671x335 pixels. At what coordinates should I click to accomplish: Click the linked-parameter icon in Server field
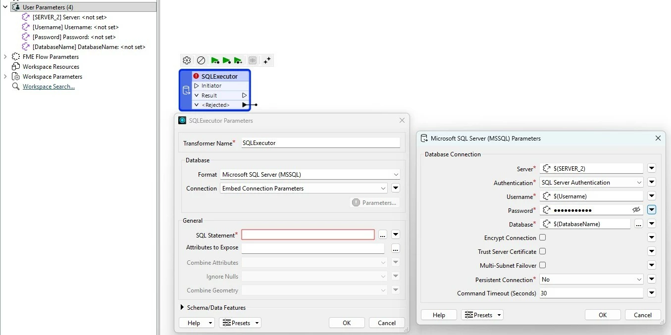(x=547, y=169)
